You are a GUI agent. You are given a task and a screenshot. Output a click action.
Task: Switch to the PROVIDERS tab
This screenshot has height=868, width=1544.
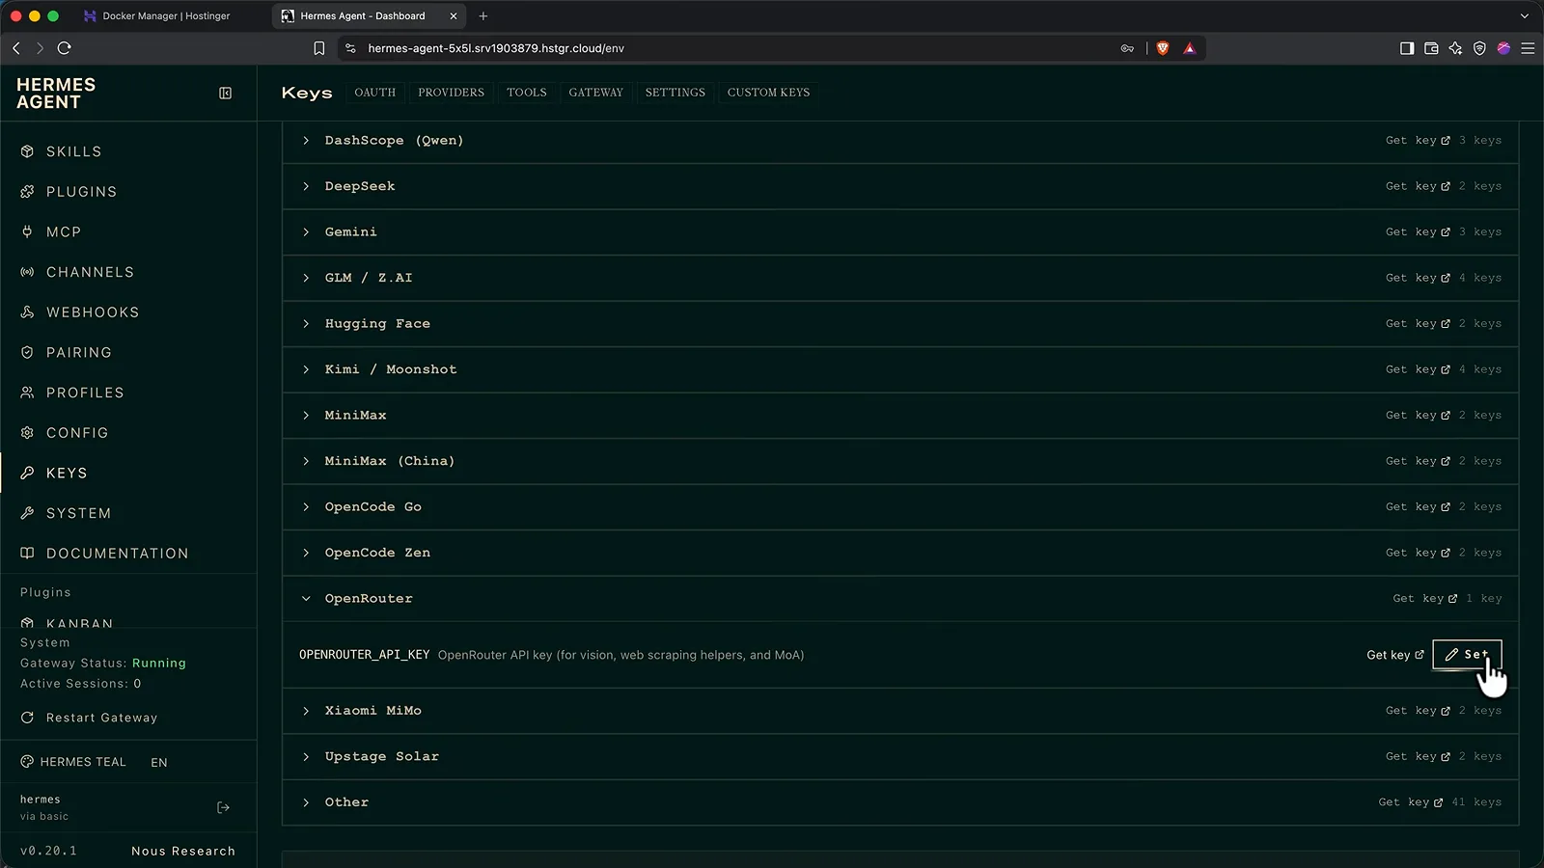451,93
